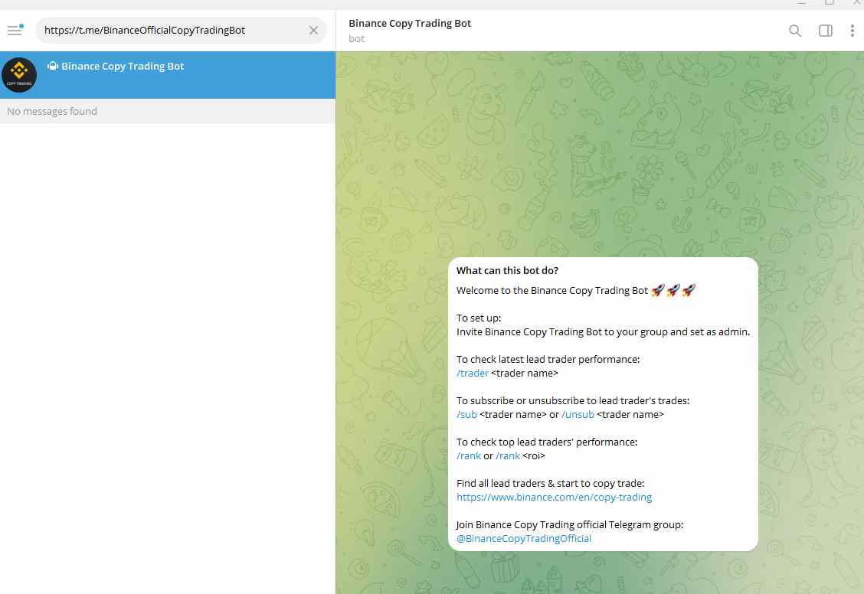The image size is (864, 594).
Task: Open the hamburger main menu
Action: pos(15,31)
